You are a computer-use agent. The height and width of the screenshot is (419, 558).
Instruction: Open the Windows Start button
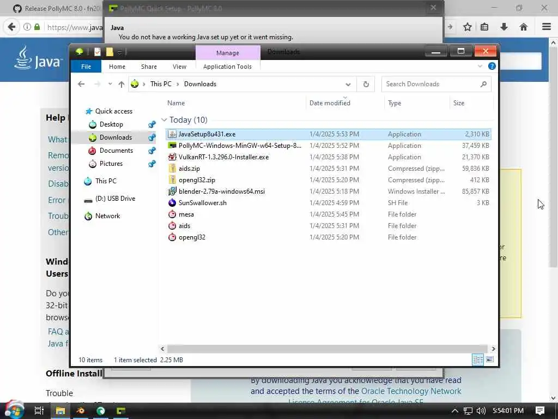click(14, 410)
